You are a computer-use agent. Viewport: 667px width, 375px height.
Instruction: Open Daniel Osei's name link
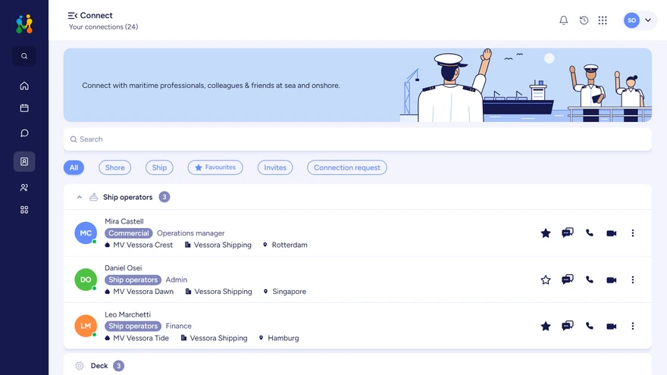(124, 268)
